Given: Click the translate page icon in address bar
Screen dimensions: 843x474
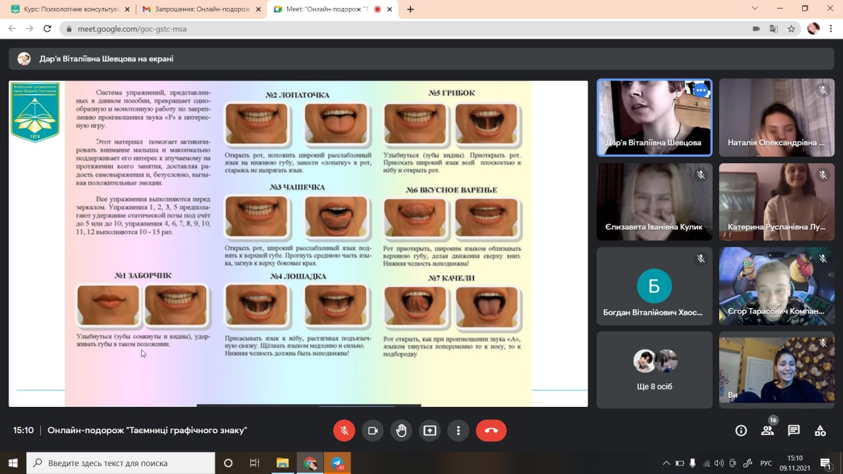Looking at the screenshot, I should [x=774, y=29].
